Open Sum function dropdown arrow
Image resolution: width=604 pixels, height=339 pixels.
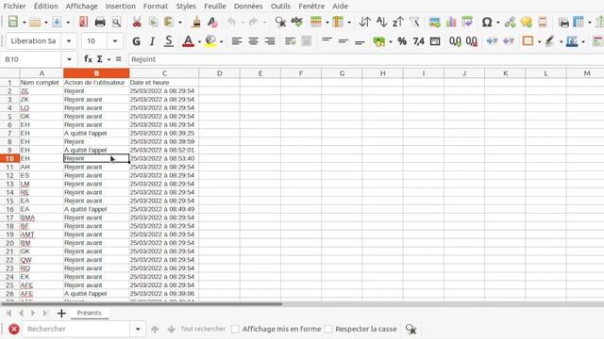click(109, 59)
